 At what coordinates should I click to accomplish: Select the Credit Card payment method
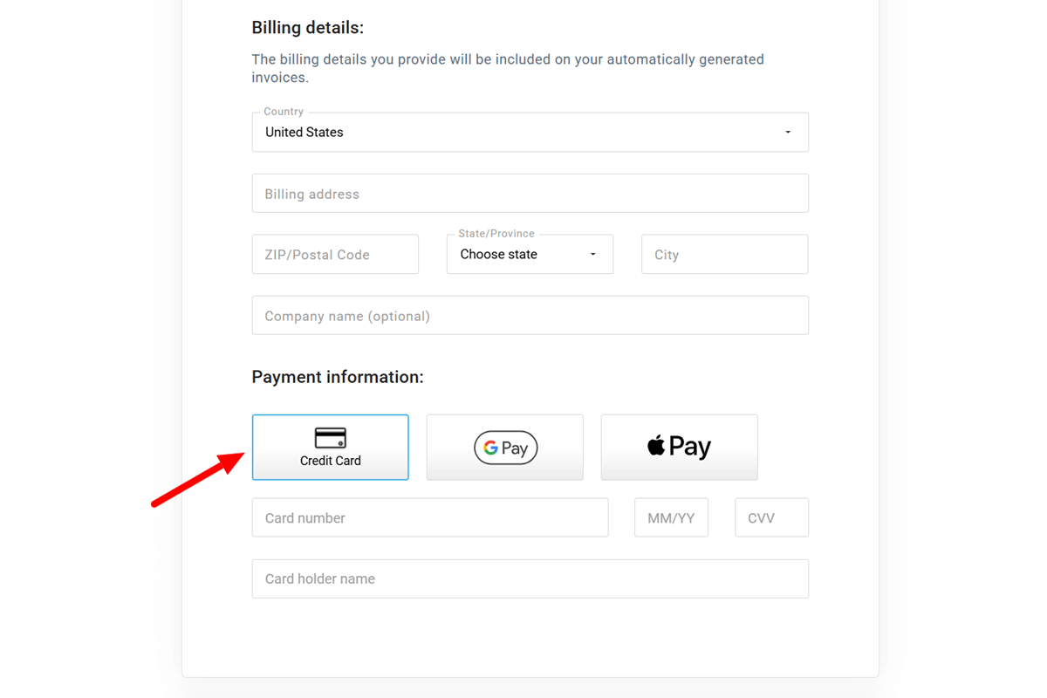(x=330, y=447)
